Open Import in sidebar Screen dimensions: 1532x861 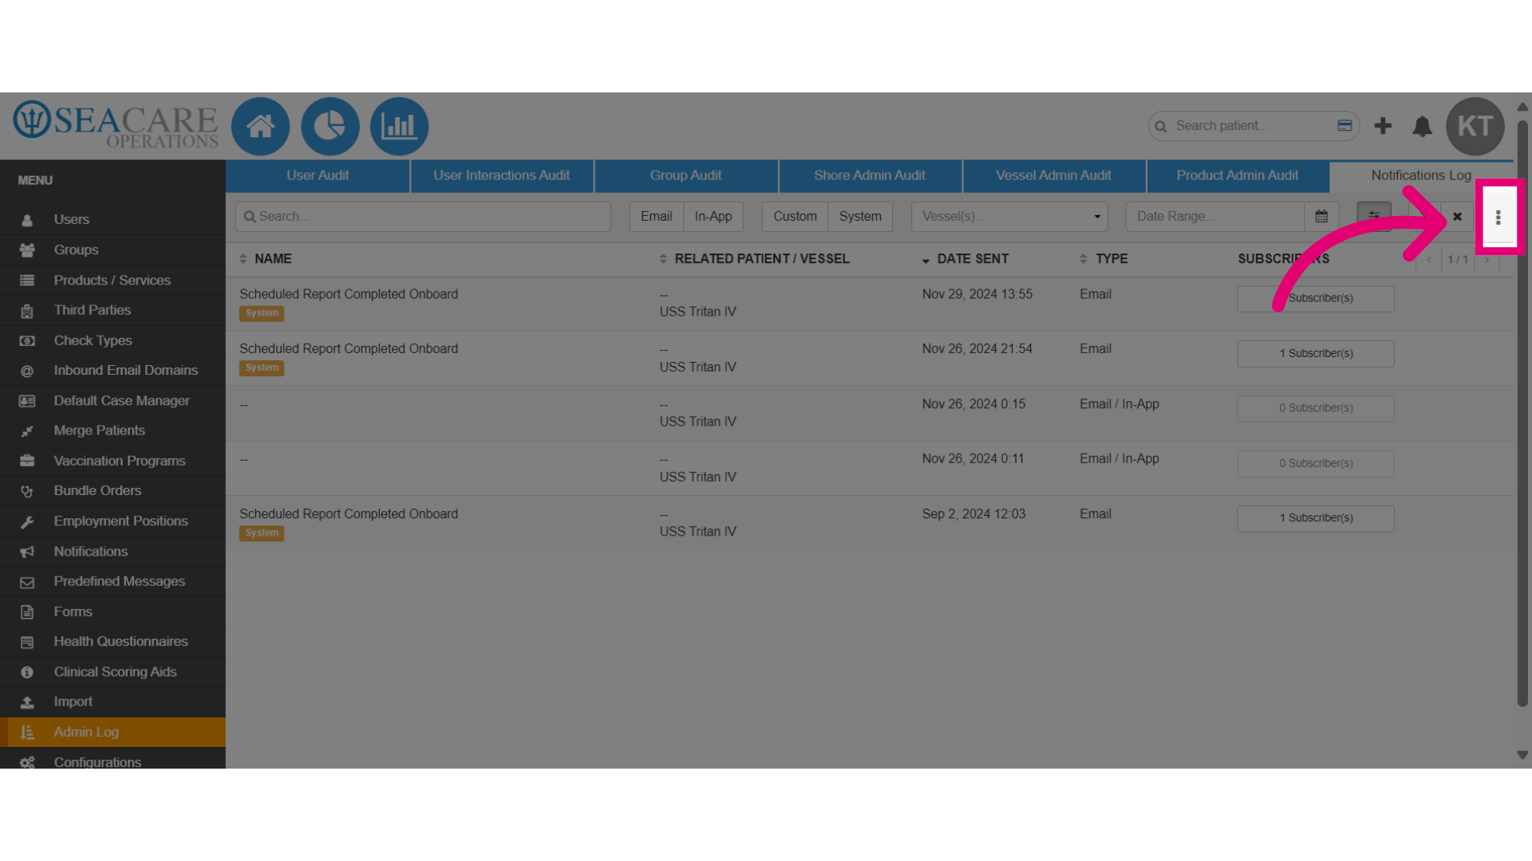tap(113, 702)
